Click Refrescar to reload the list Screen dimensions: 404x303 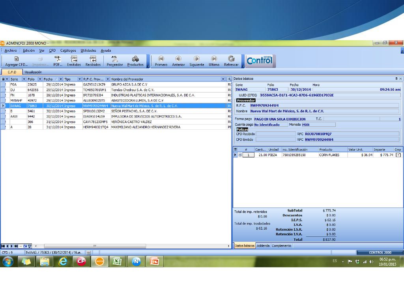(231, 61)
